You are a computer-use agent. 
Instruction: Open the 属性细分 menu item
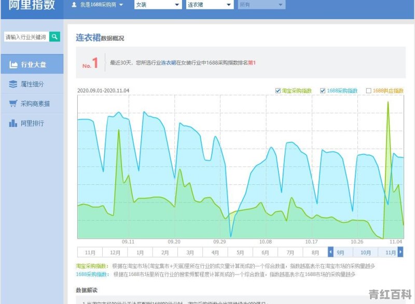(x=32, y=84)
